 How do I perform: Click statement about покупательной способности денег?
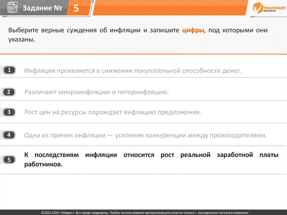[133, 71]
